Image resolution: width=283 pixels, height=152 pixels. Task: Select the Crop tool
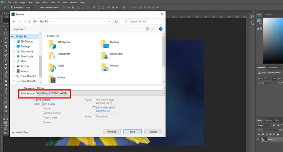pyautogui.click(x=6, y=46)
